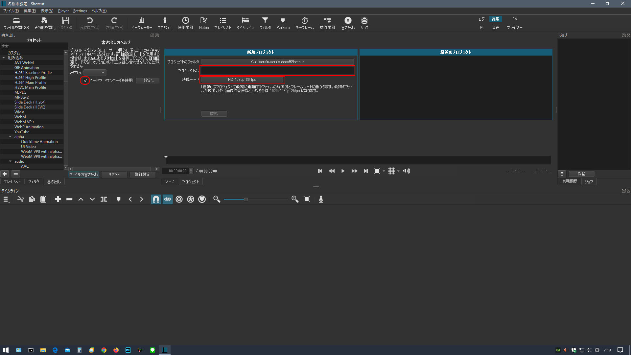Click the その他を開く toolbar icon

coord(44,23)
